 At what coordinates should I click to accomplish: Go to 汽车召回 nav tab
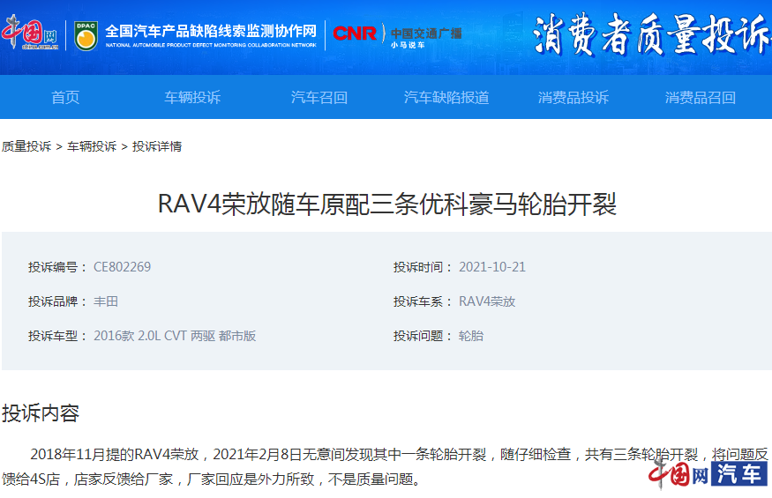pyautogui.click(x=319, y=98)
